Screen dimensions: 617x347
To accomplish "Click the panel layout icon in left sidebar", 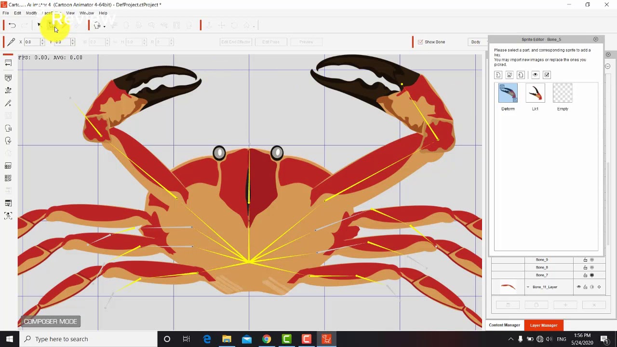I will [8, 203].
